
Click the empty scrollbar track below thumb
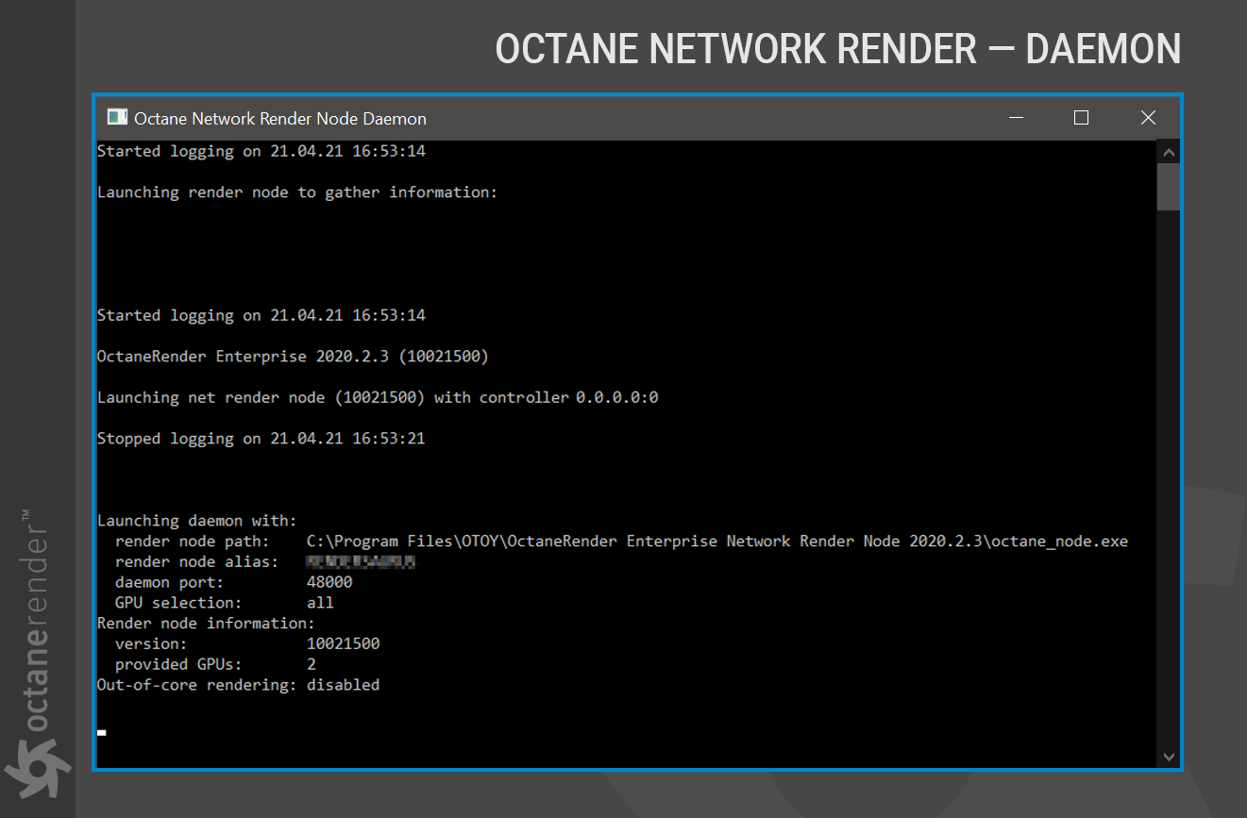(x=1169, y=472)
